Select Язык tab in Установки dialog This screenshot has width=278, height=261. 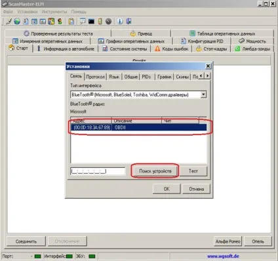[x=114, y=77]
